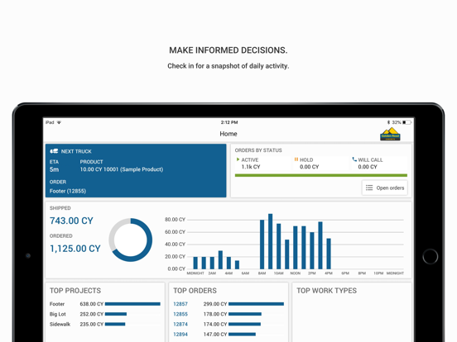Open the Open orders button
Viewport: 457px width, 342px height.
[385, 188]
